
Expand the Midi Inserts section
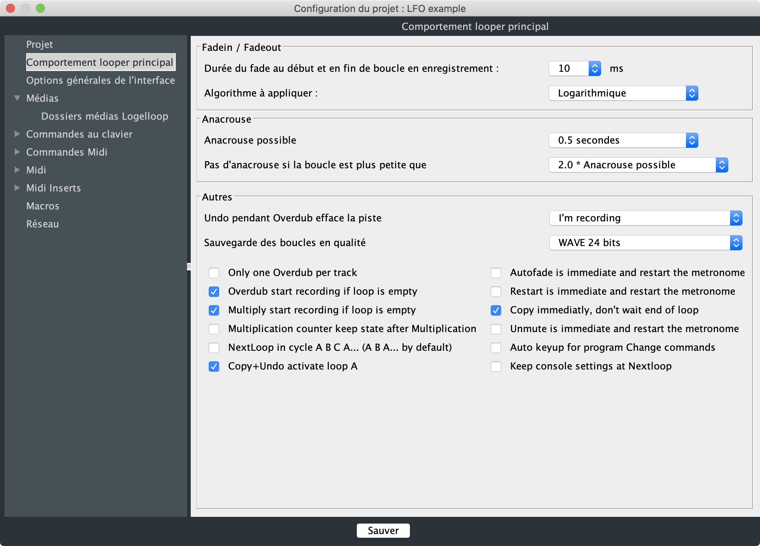[x=17, y=188]
